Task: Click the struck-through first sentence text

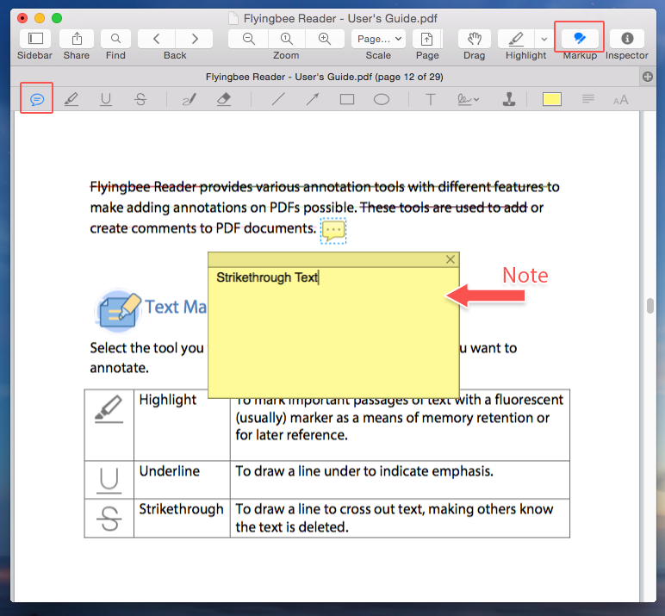Action: point(325,187)
